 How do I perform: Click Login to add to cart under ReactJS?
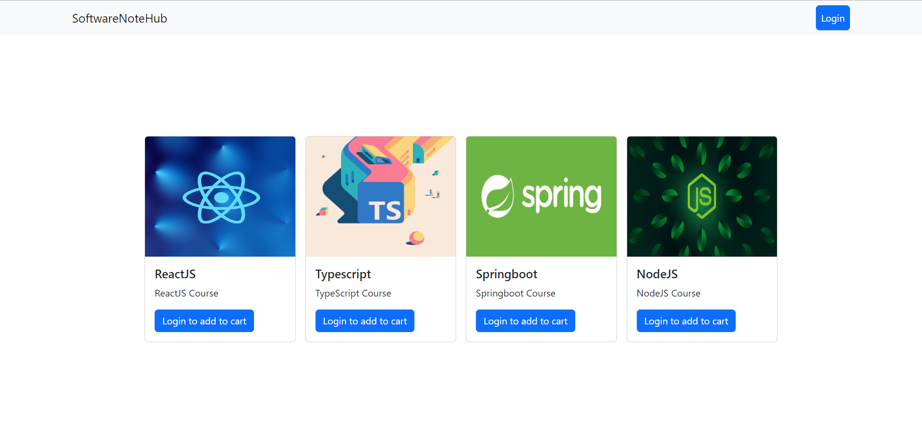(204, 321)
